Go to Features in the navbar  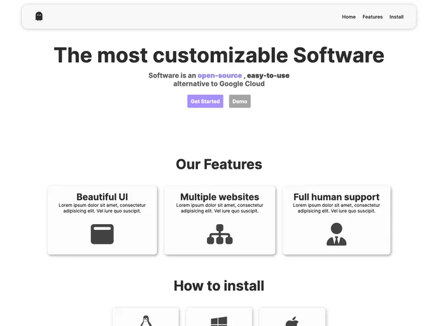(372, 17)
